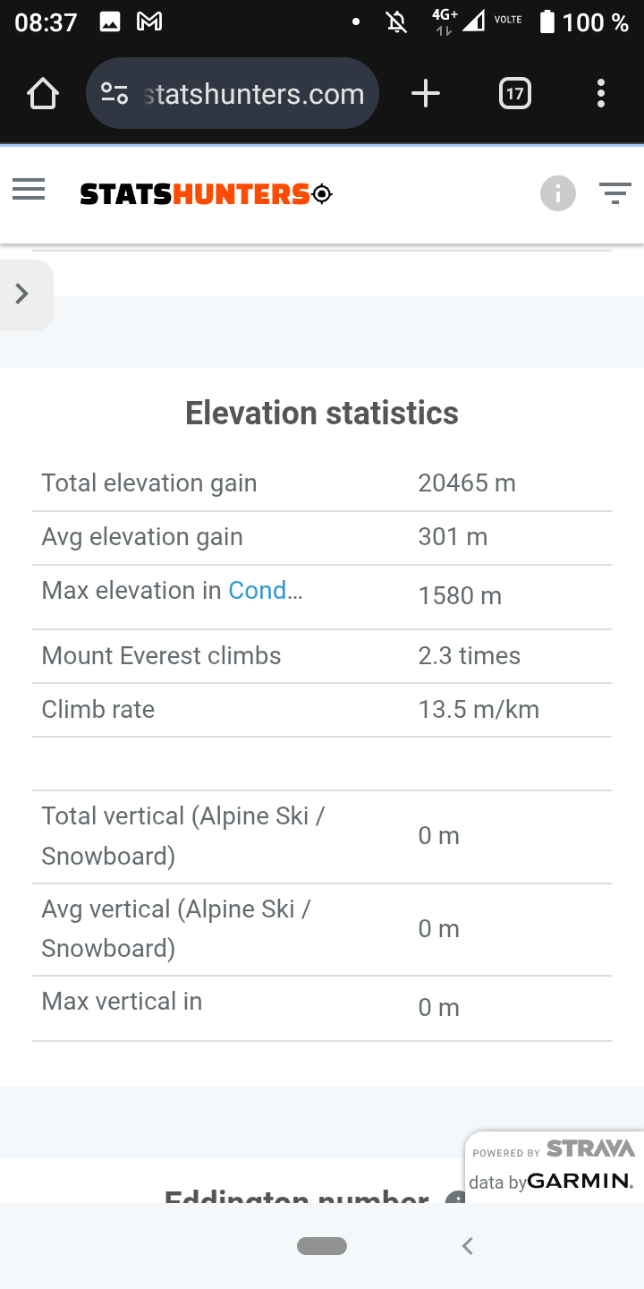Tap the info icon in header
Image resolution: width=644 pixels, height=1289 pixels.
[x=557, y=193]
